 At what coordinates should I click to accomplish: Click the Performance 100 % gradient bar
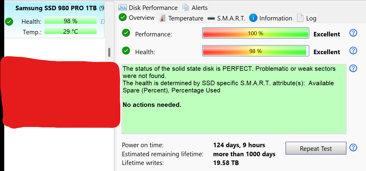[x=255, y=33]
